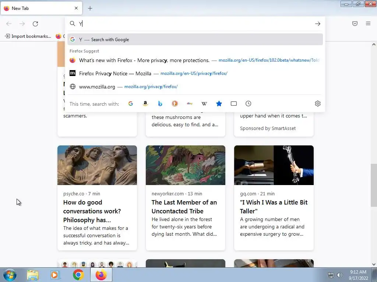This screenshot has height=282, width=377.
Task: Click the page scrollbar up arrow
Action: [374, 44]
